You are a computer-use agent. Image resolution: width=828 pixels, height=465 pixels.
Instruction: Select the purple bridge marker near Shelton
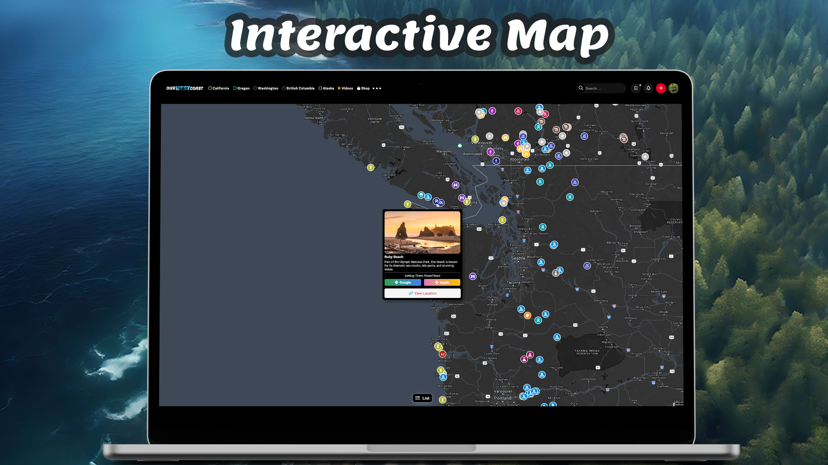coord(473,276)
